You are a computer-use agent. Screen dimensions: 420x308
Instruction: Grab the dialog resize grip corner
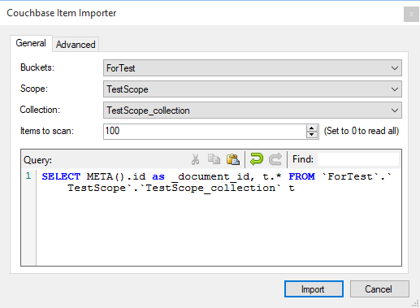coord(415,303)
